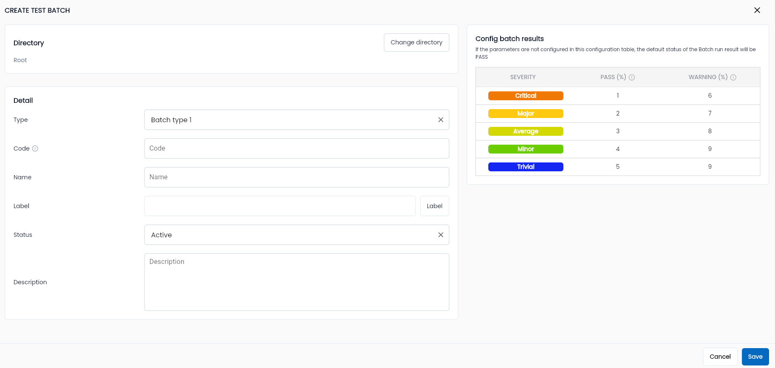This screenshot has height=368, width=775.
Task: Click Average row WARNING value 8
Action: 710,131
